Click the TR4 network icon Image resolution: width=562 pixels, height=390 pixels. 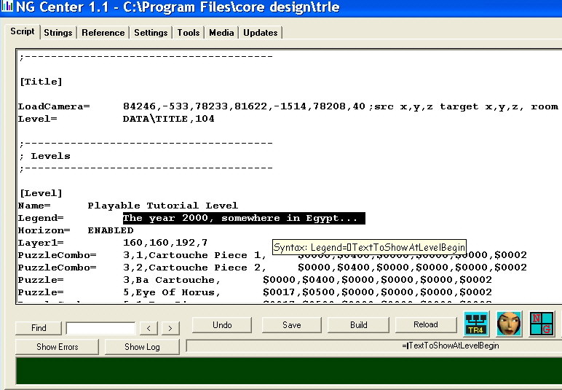point(475,324)
